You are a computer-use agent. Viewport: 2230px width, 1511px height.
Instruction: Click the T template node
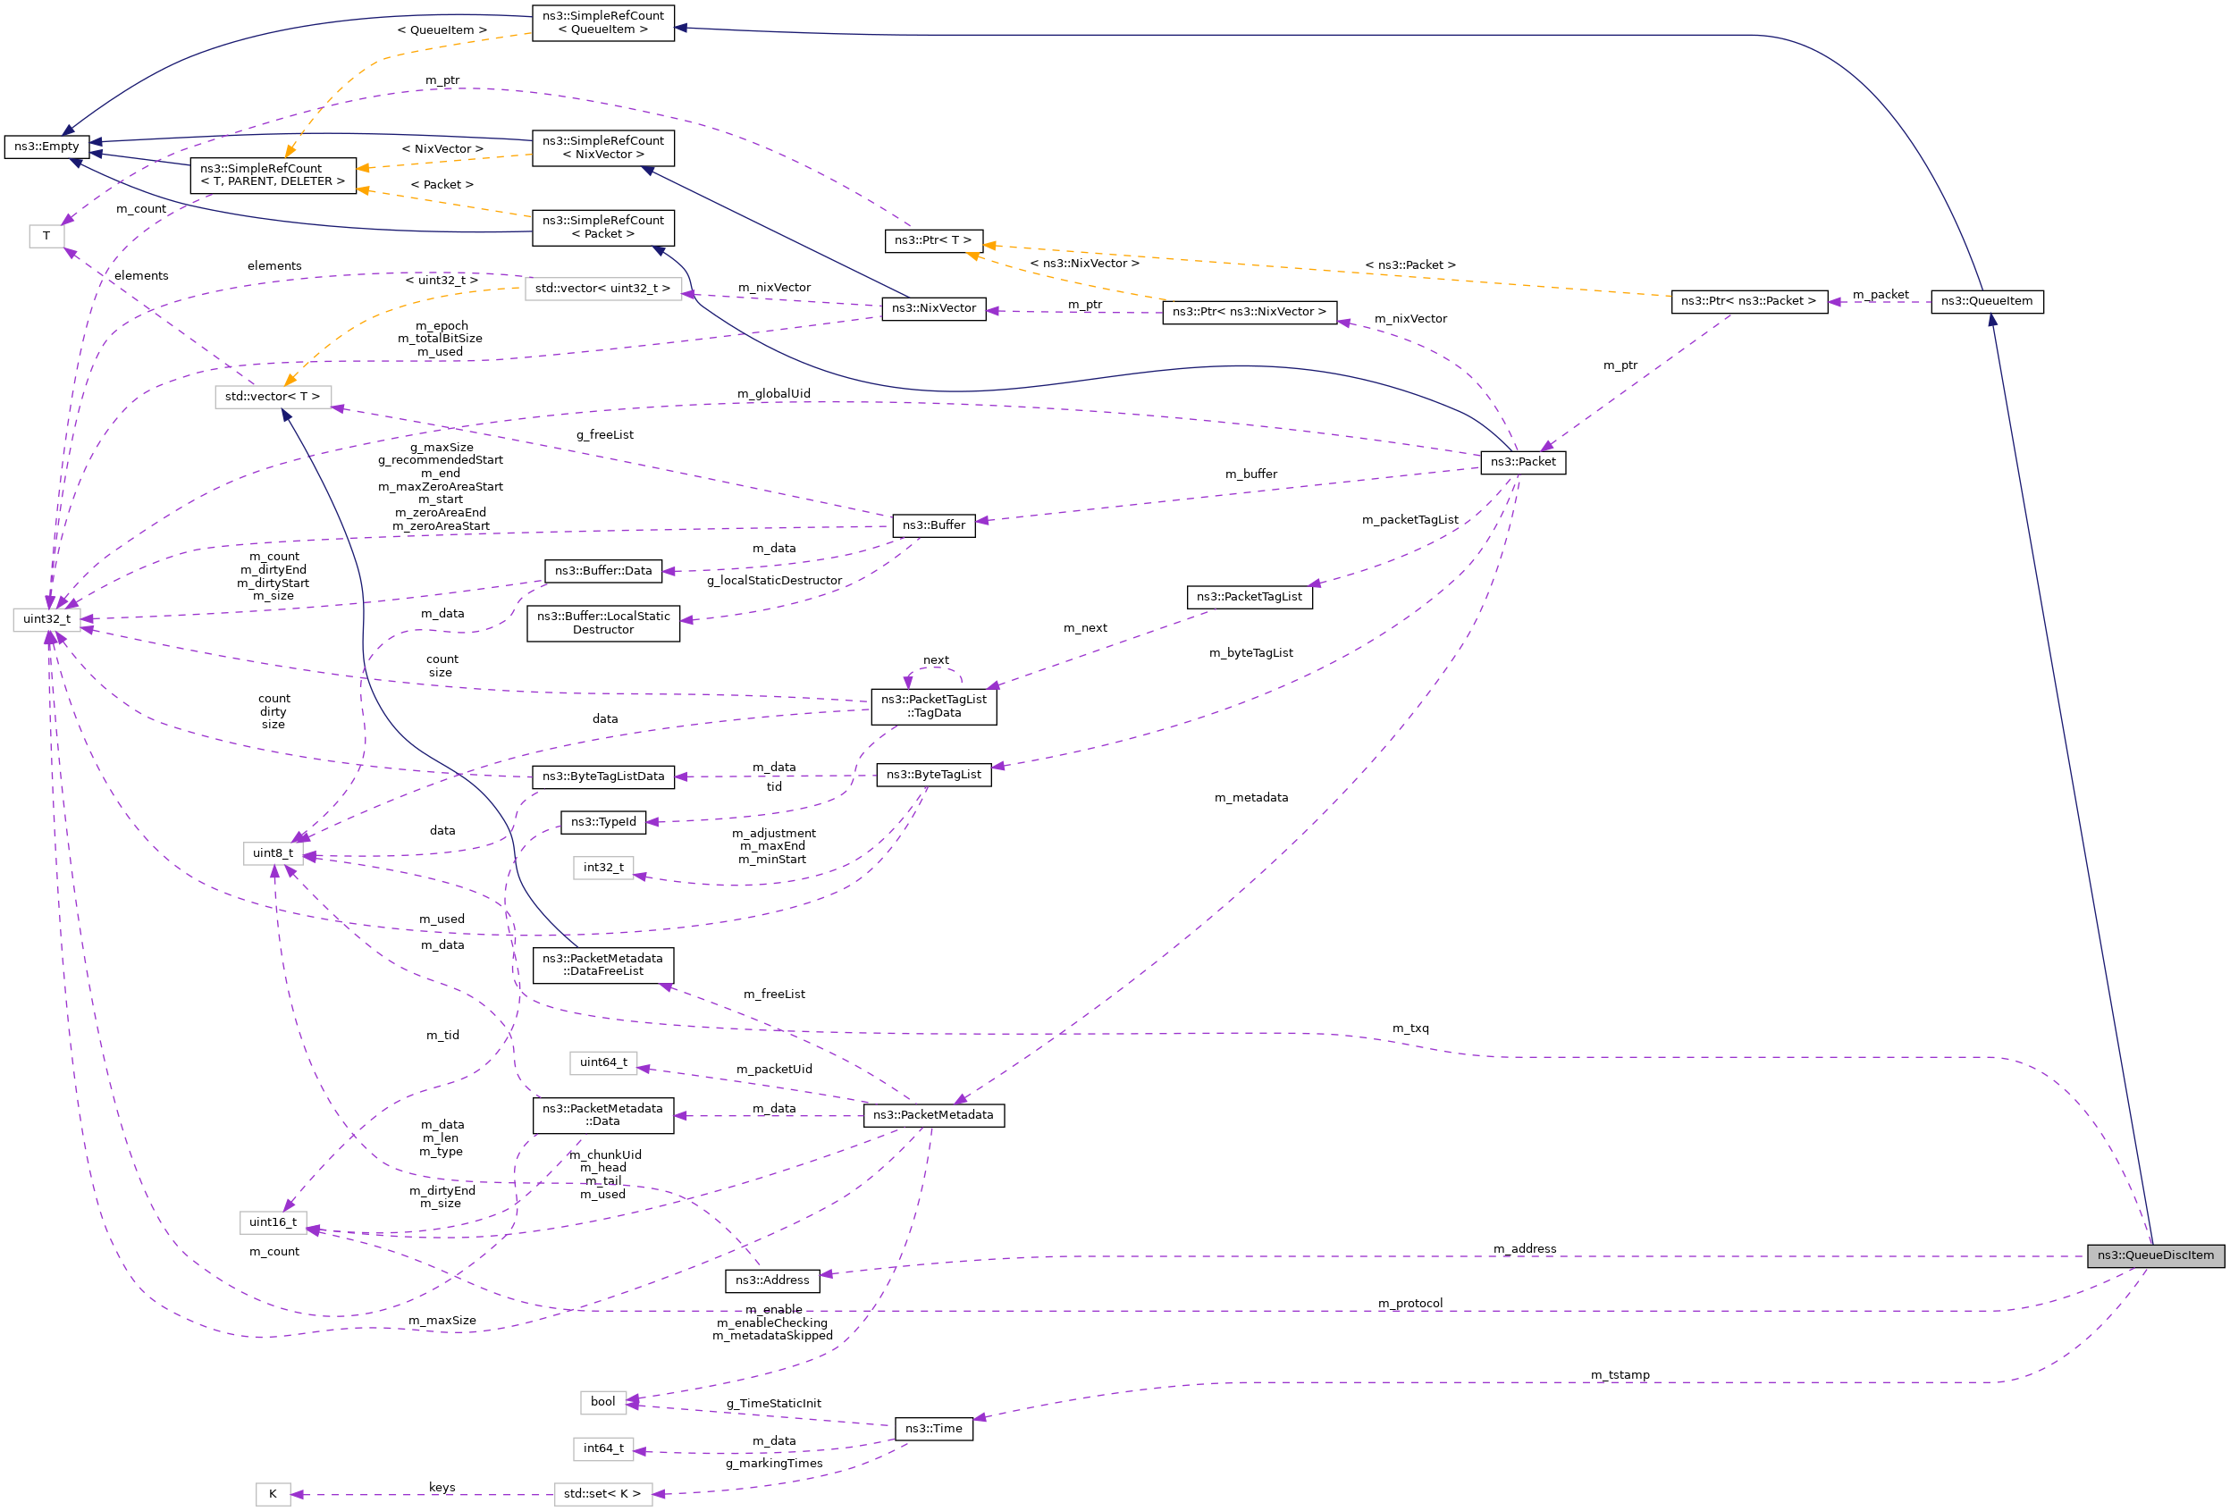coord(46,236)
